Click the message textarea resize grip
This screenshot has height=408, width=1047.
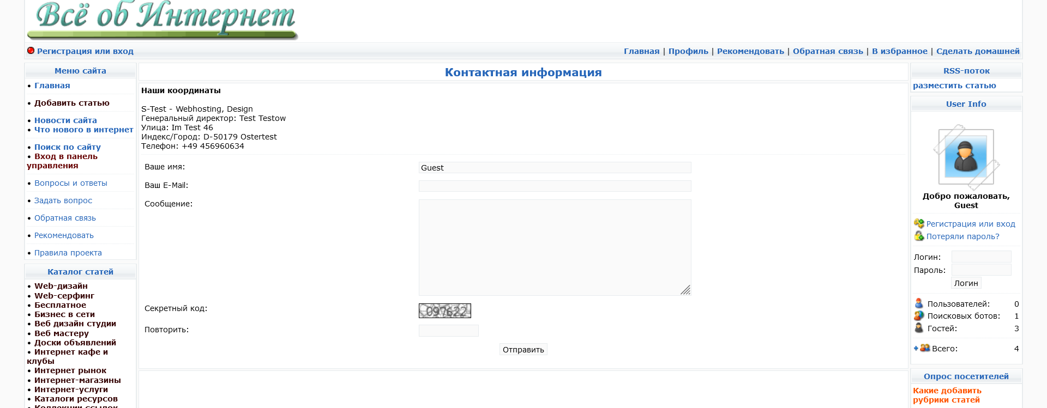point(685,290)
